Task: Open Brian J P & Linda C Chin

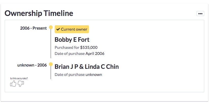Action: click(x=87, y=67)
